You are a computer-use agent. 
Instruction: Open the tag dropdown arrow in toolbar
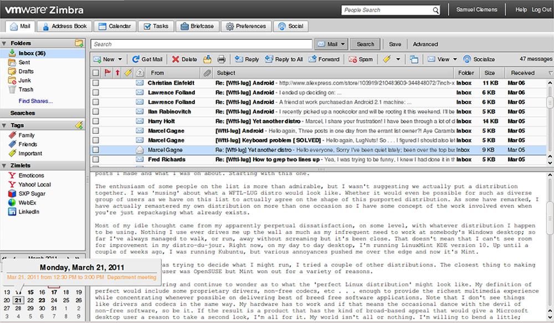click(398, 59)
